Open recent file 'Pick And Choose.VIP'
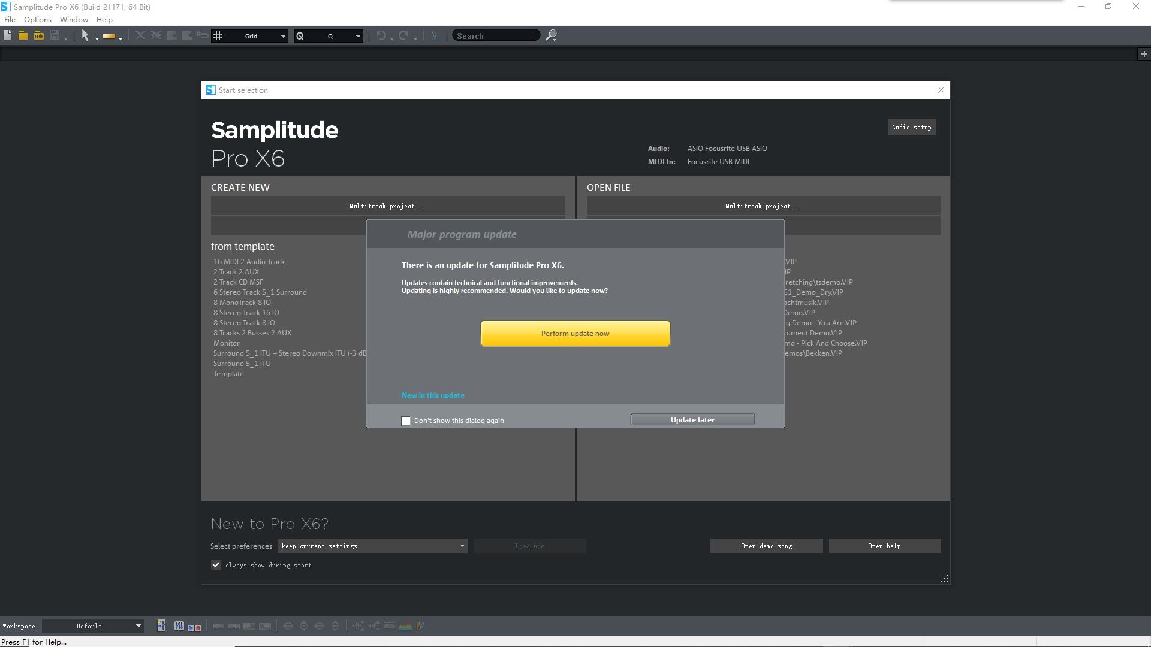Viewport: 1151px width, 647px height. point(826,343)
